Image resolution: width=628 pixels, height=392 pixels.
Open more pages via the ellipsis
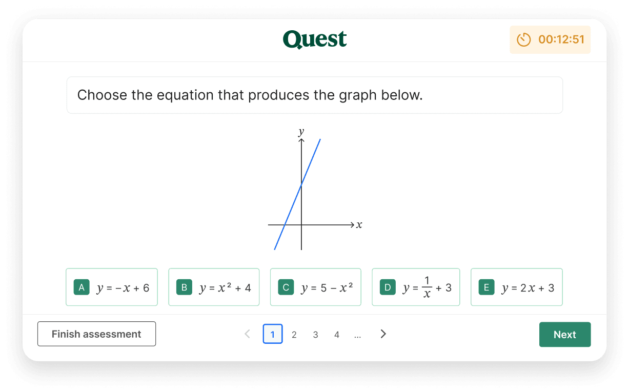(357, 335)
